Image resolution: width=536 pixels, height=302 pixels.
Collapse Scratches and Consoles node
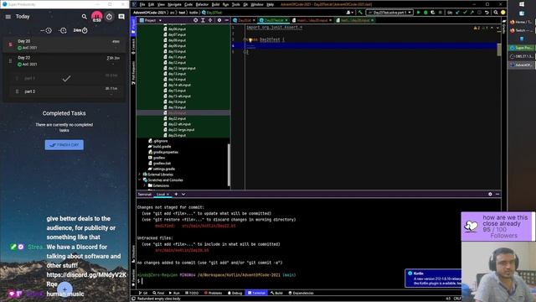click(x=140, y=180)
